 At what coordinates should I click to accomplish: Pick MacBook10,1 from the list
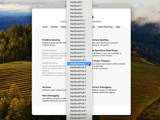coord(79,17)
